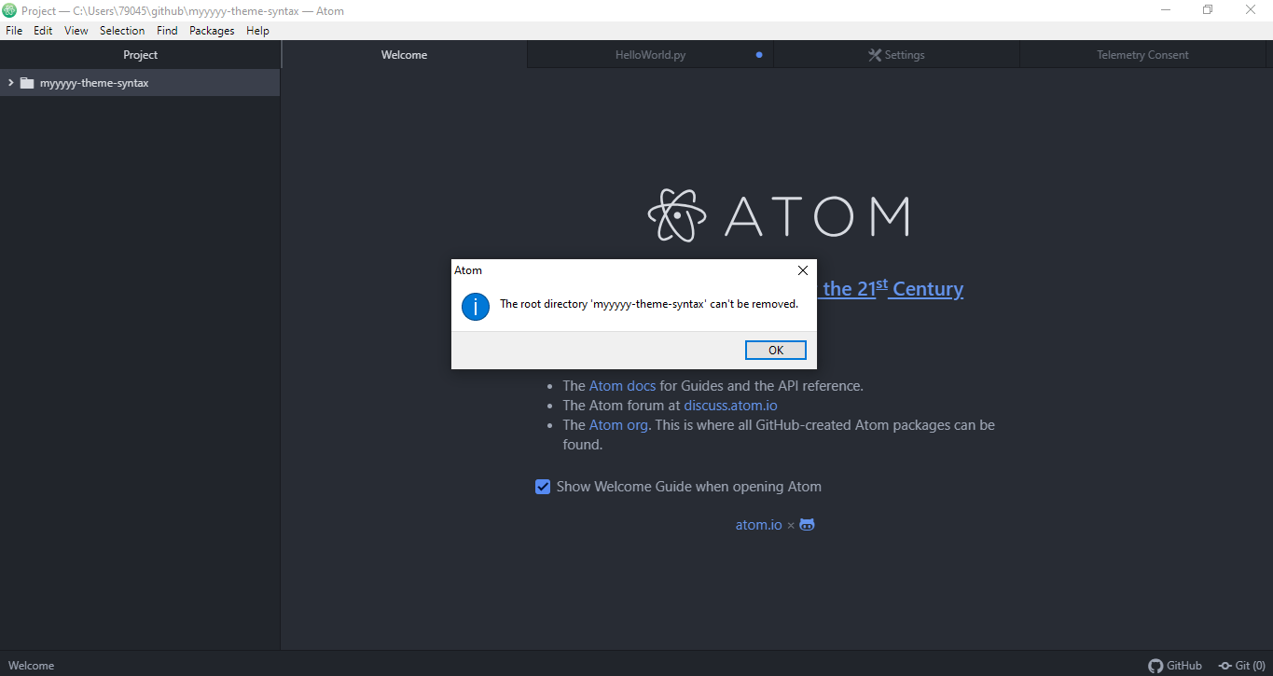Uncheck Show Welcome Guide when opening Atom
This screenshot has height=676, width=1273.
[543, 487]
